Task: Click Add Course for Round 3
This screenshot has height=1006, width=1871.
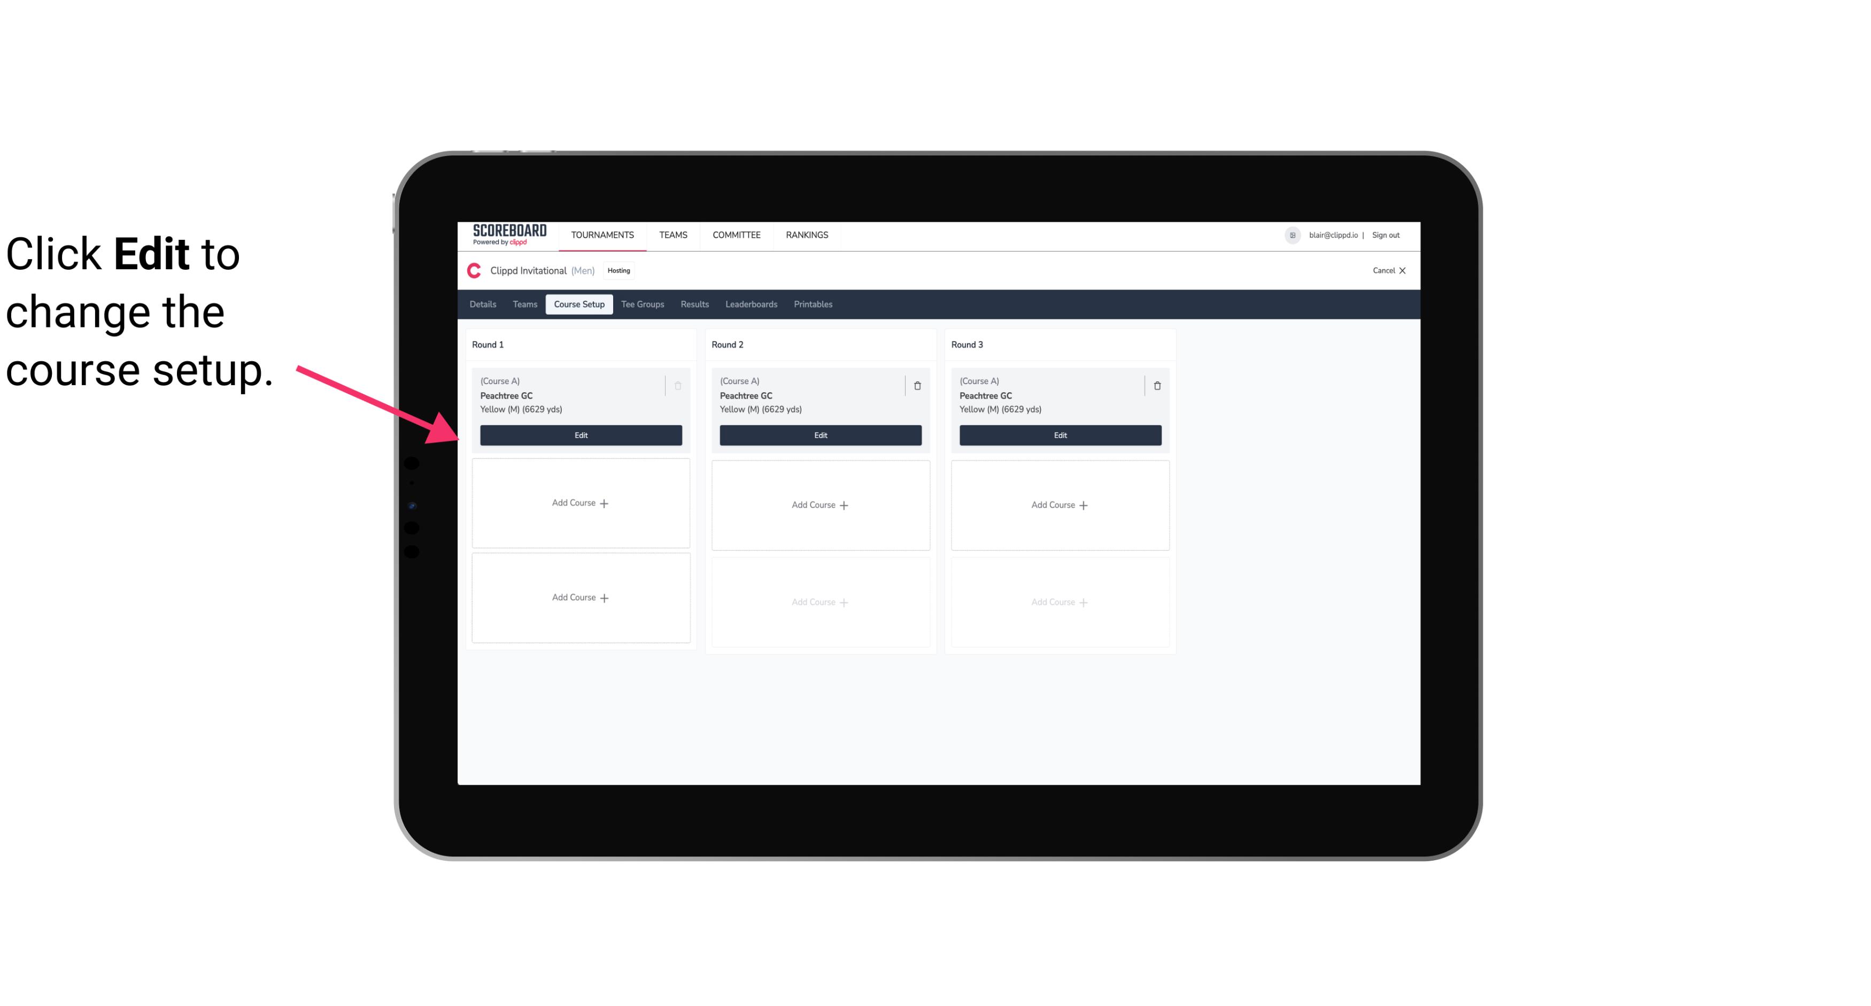Action: pyautogui.click(x=1060, y=504)
